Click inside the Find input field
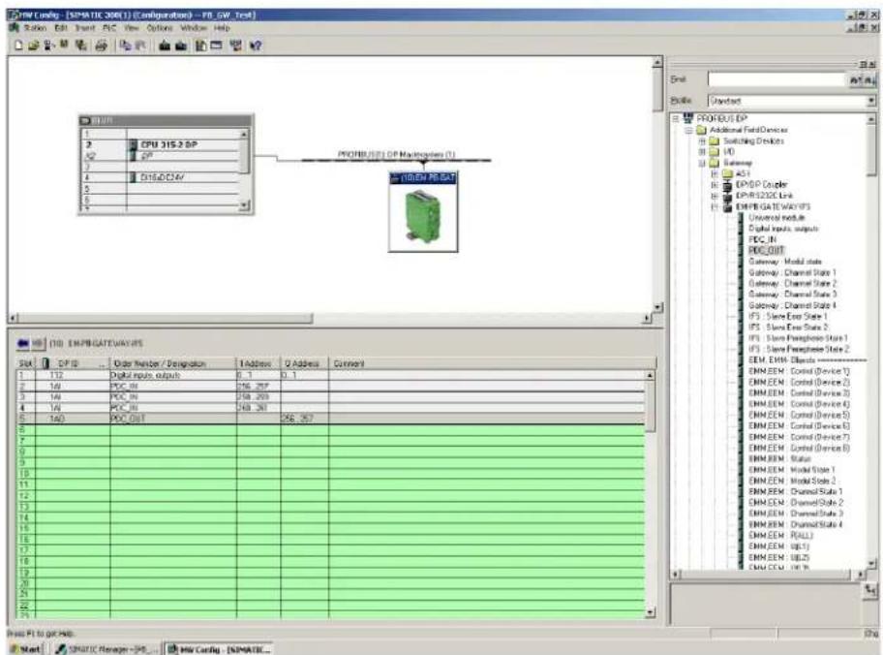This screenshot has width=883, height=655. (x=777, y=80)
